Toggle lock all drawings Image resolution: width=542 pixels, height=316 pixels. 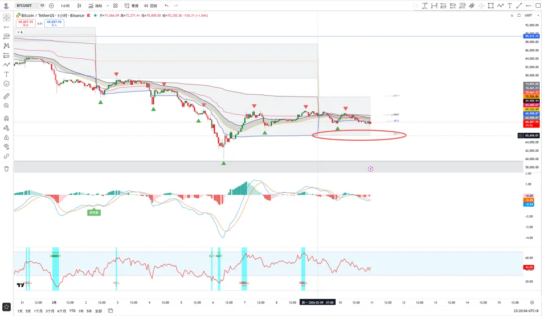coord(6,137)
